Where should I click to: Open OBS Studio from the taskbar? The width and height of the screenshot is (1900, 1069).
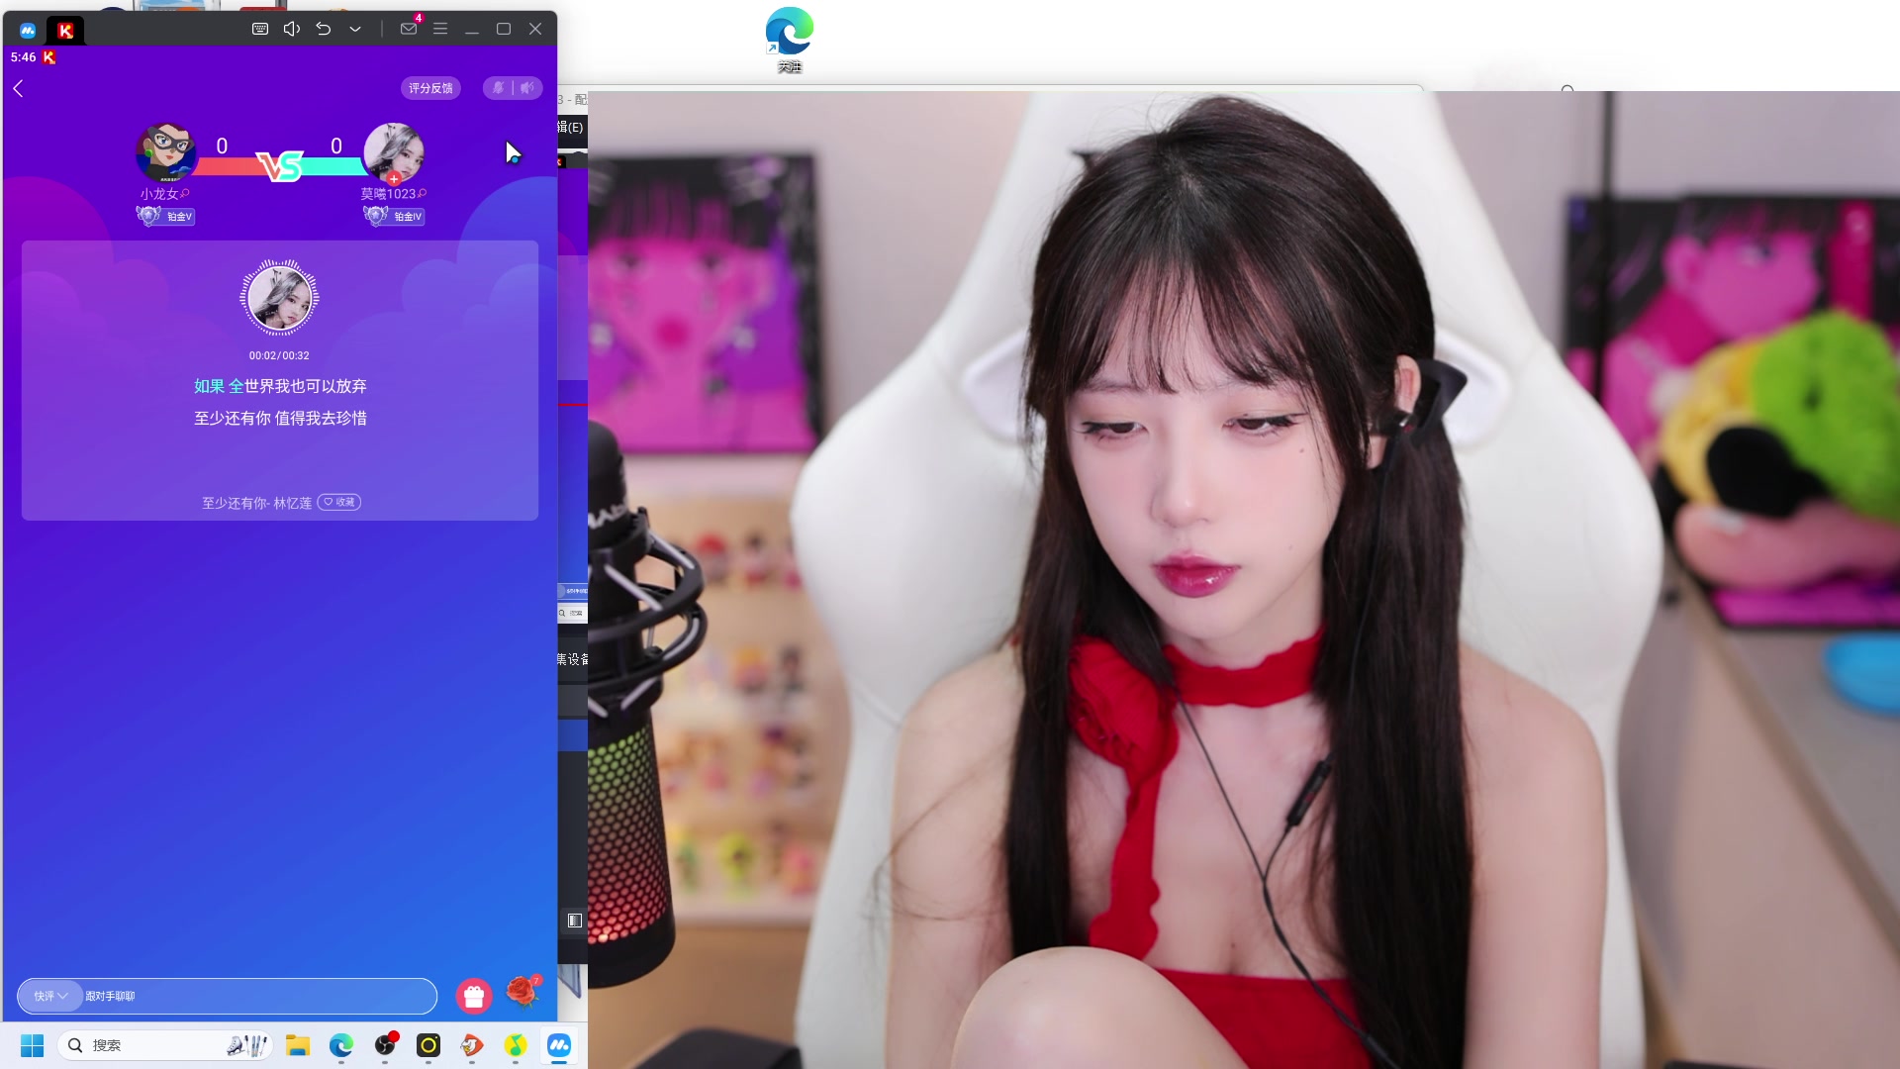point(386,1045)
